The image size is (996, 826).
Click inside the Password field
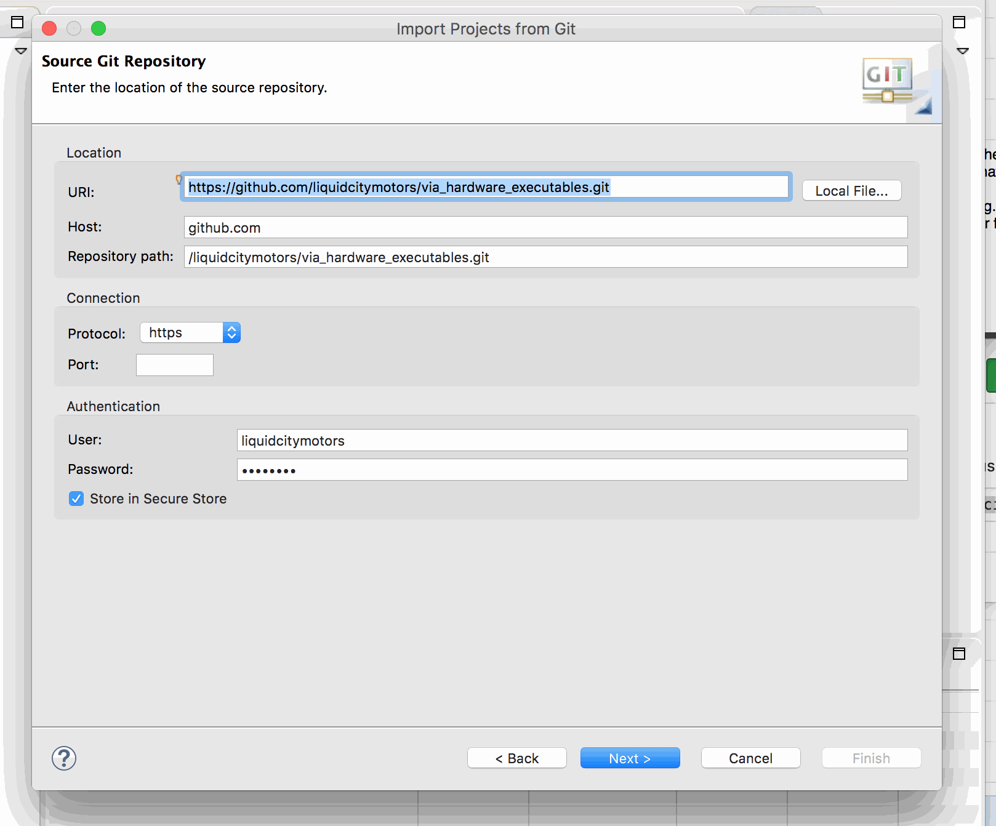click(571, 469)
